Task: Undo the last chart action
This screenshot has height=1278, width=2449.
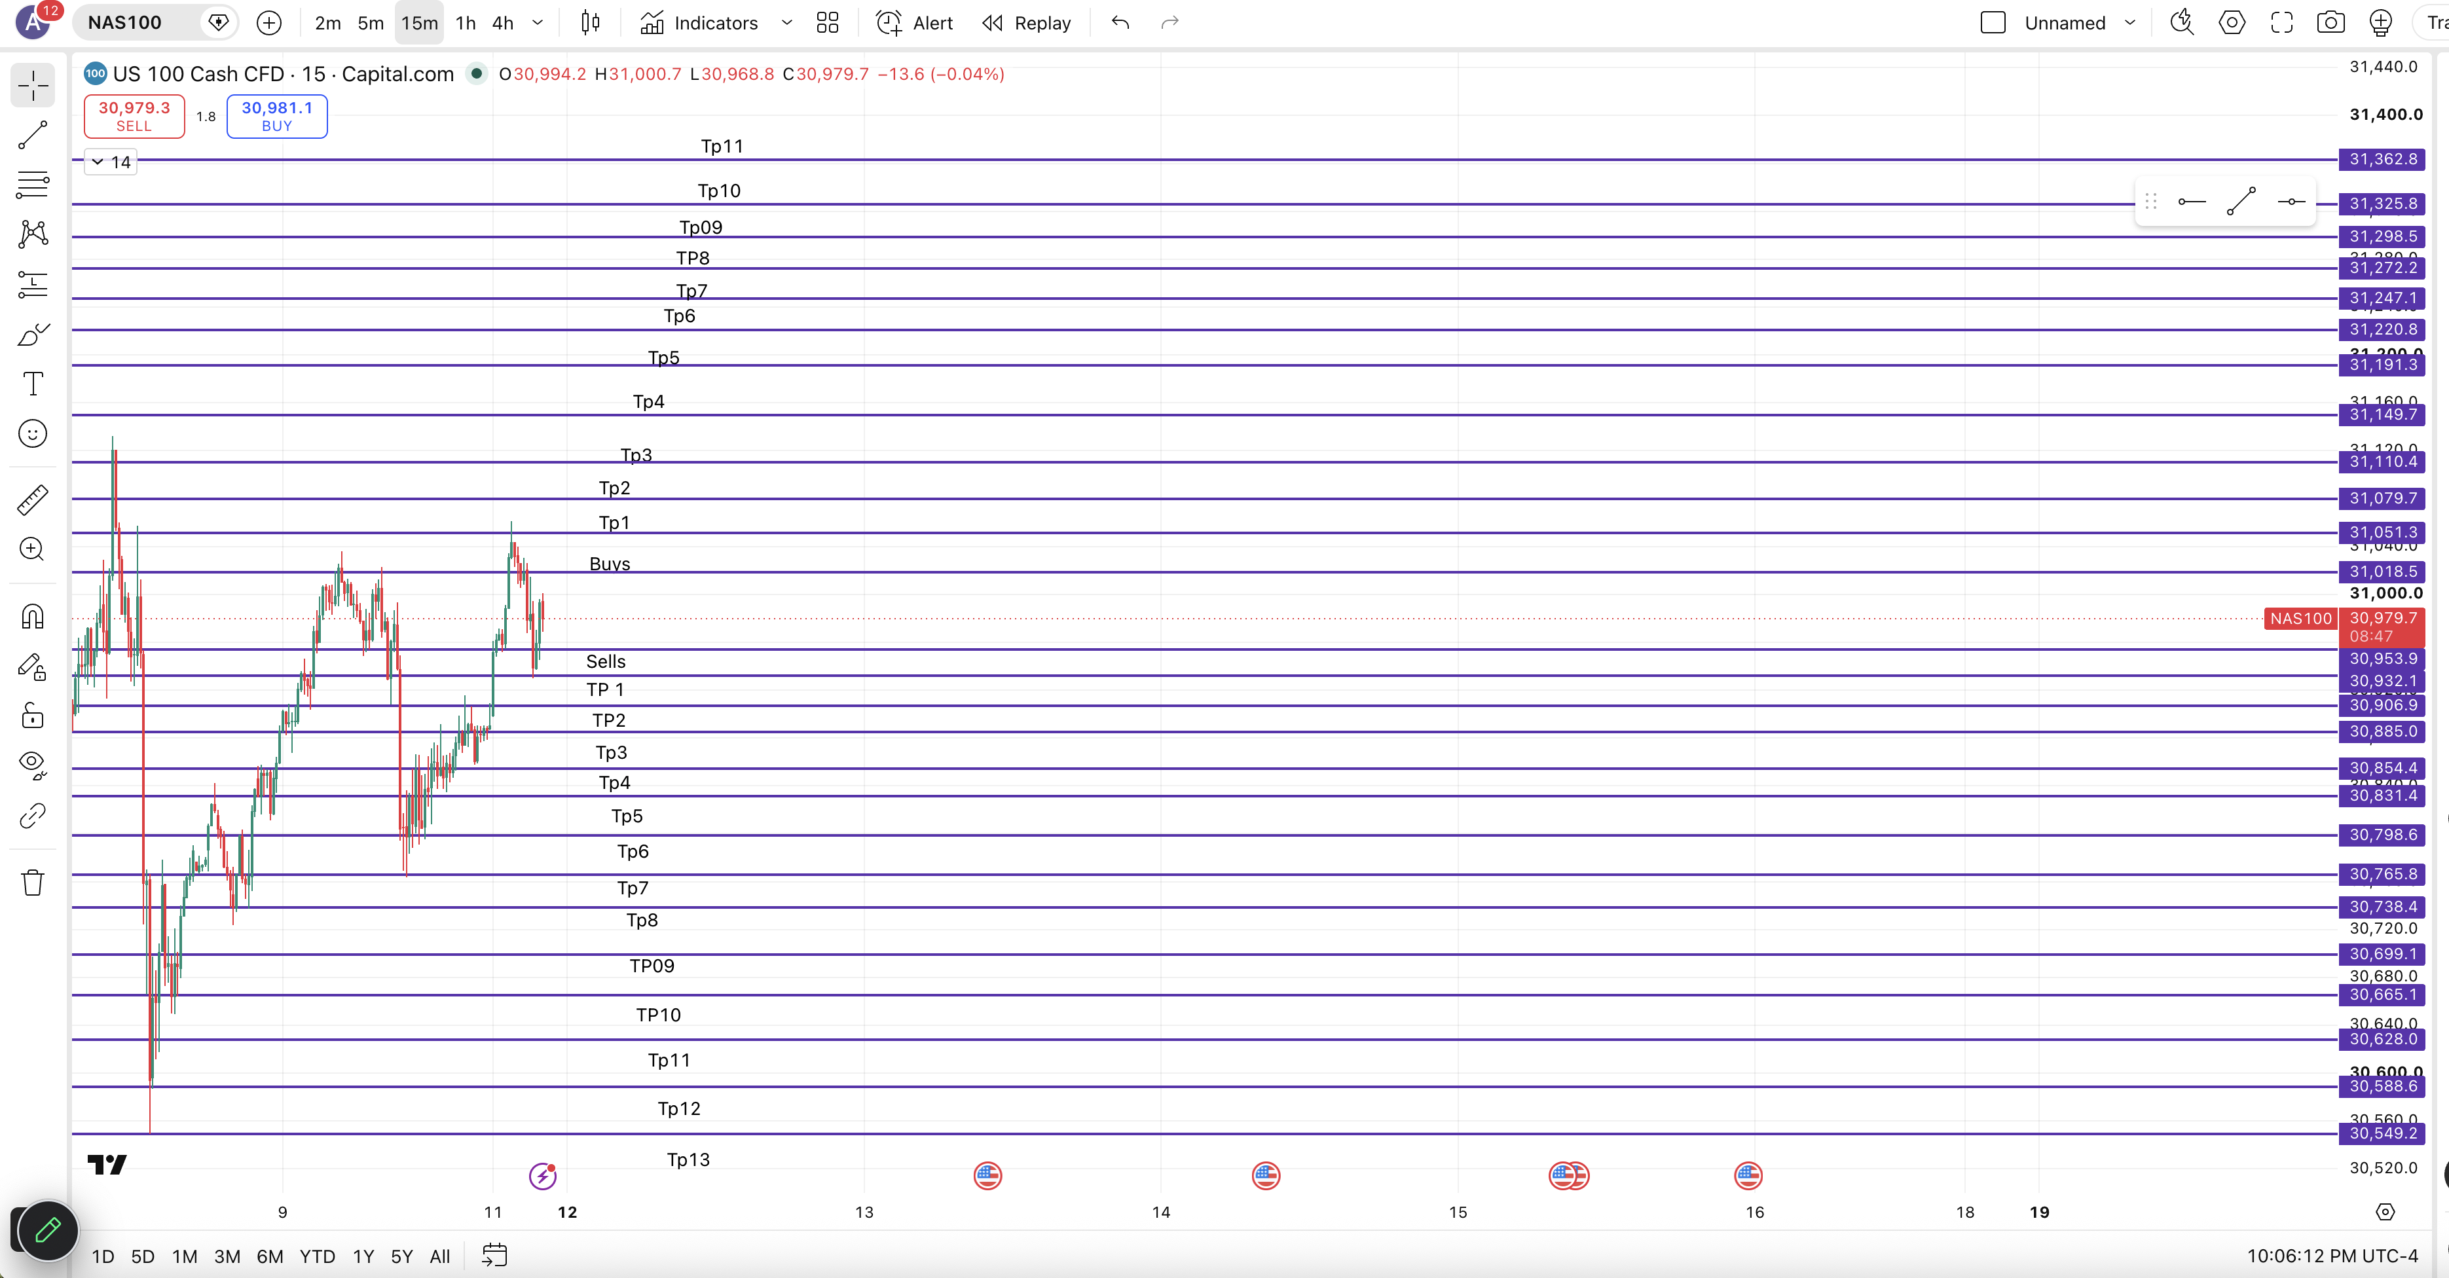Action: pyautogui.click(x=1120, y=23)
